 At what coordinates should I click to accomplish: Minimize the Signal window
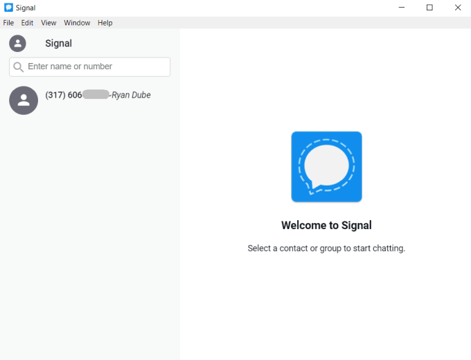(x=402, y=8)
